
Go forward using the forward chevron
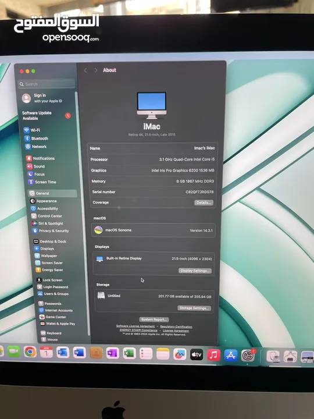pos(95,70)
